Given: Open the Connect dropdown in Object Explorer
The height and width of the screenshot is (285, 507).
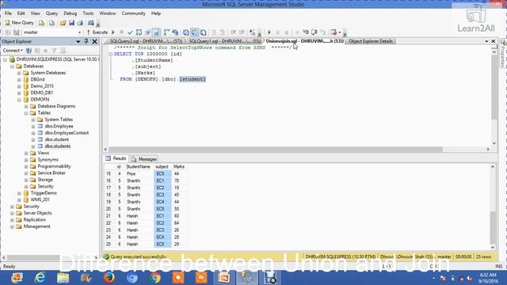Looking at the screenshot, I should [x=13, y=51].
